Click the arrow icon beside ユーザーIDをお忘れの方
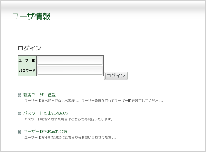The height and width of the screenshot is (152, 206). [19, 132]
